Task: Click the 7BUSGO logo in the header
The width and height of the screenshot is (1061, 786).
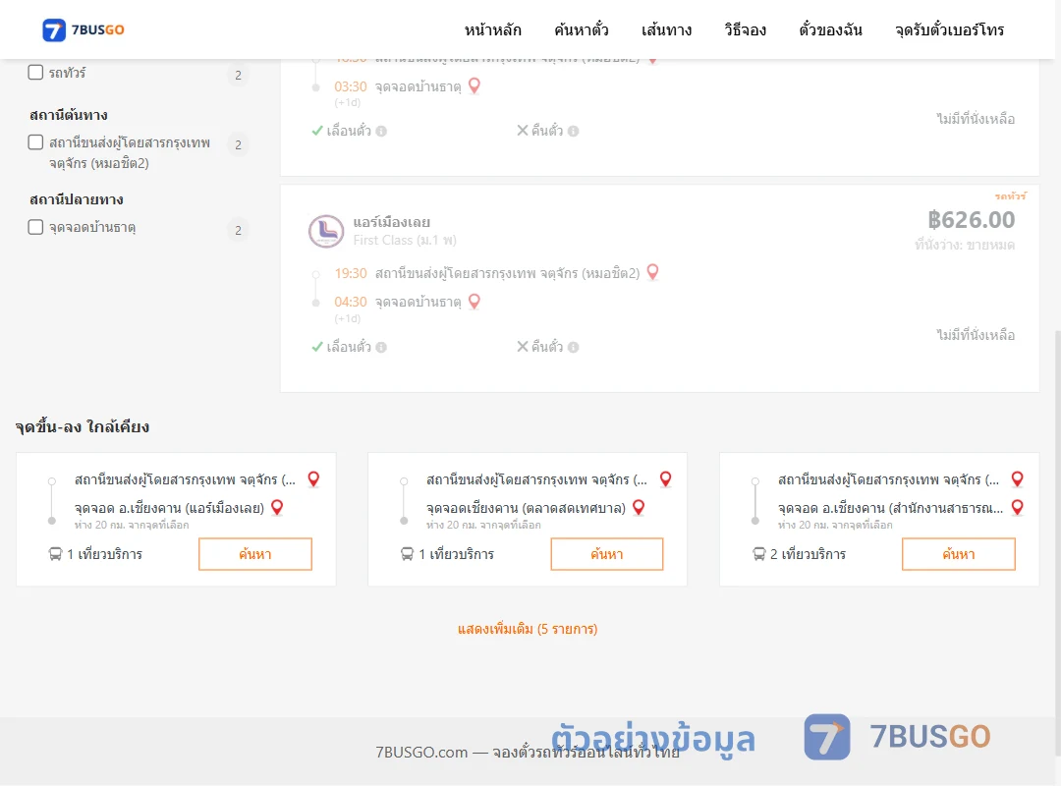Action: pos(83,29)
